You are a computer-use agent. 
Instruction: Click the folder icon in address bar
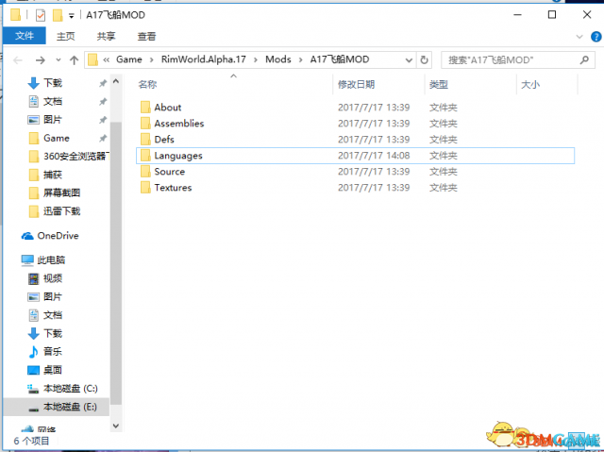pos(92,59)
